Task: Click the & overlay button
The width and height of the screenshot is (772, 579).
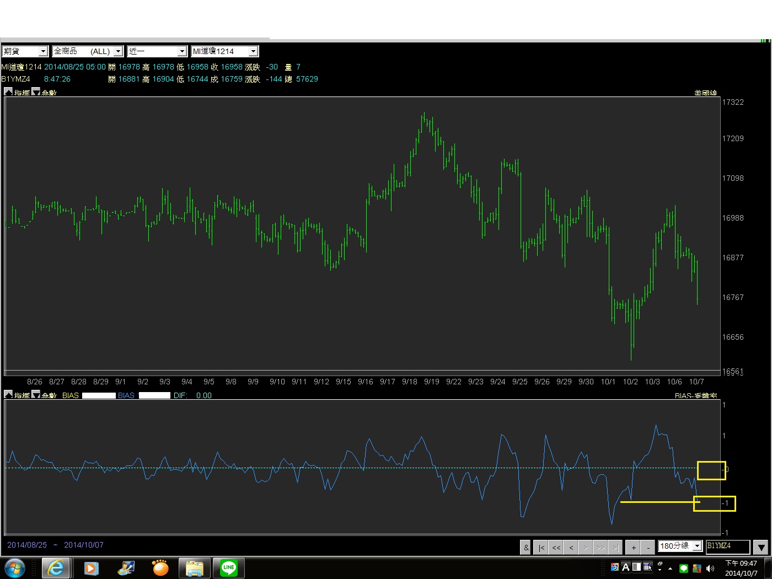Action: point(526,547)
